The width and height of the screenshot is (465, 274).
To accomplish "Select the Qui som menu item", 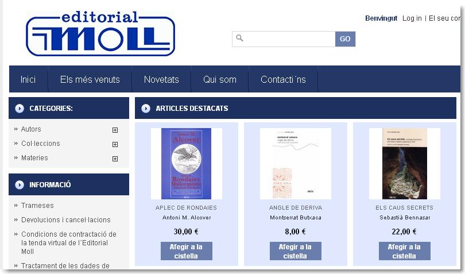I will 220,79.
